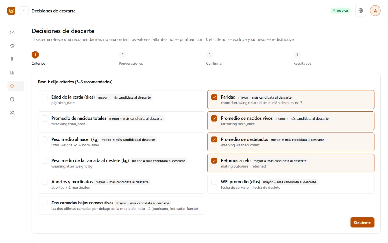Image resolution: width=388 pixels, height=243 pixels.
Task: Open the user avatar menu 'A'
Action: tap(375, 11)
